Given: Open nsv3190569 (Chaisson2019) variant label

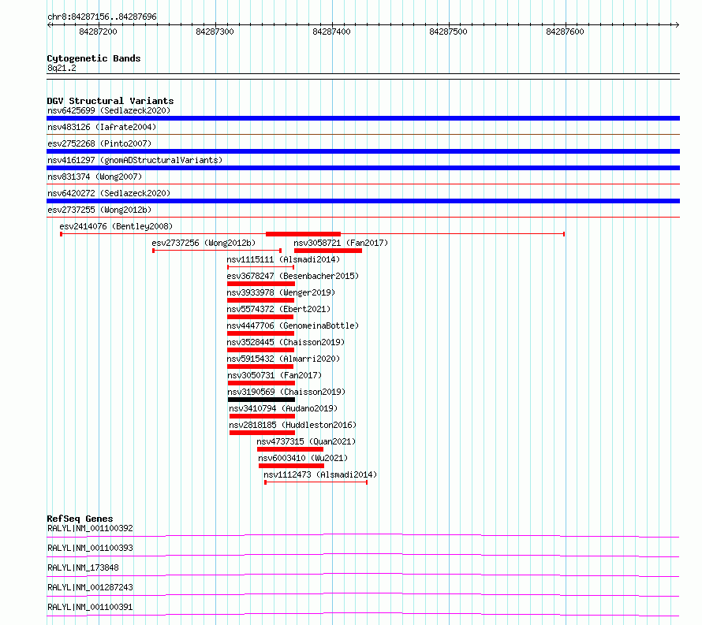Looking at the screenshot, I should pos(286,392).
